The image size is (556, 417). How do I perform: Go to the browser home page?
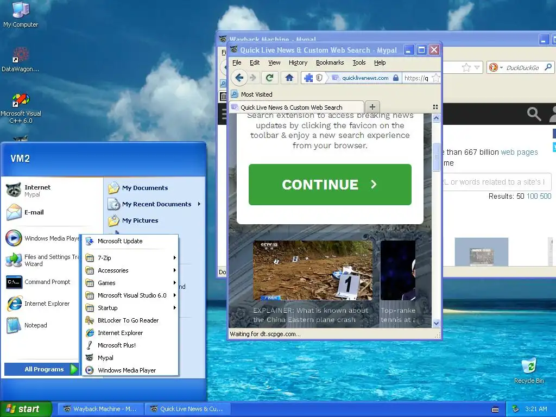(289, 78)
